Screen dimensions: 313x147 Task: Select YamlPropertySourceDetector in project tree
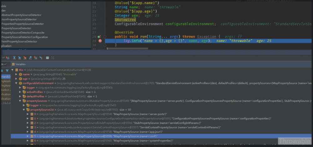(x=19, y=41)
